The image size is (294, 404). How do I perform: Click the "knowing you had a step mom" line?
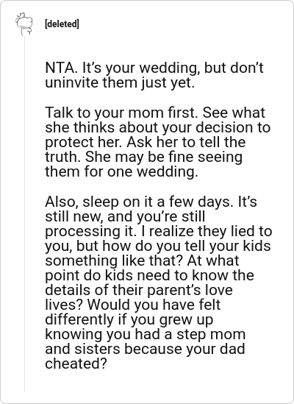(146, 335)
